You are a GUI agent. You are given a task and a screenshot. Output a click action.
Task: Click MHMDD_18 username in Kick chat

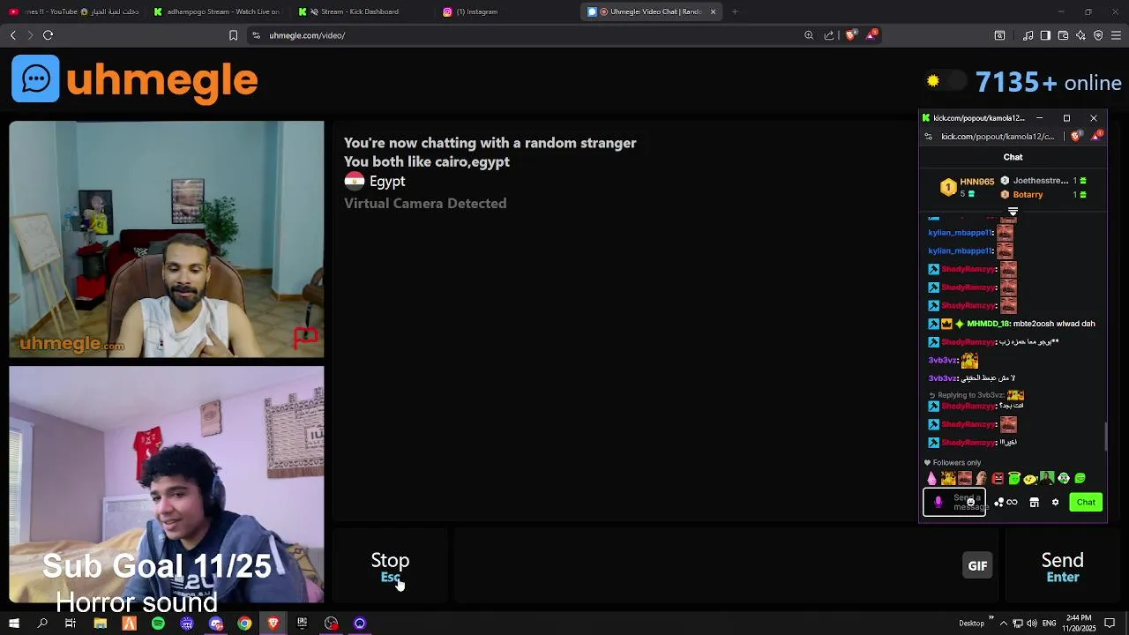tap(989, 324)
